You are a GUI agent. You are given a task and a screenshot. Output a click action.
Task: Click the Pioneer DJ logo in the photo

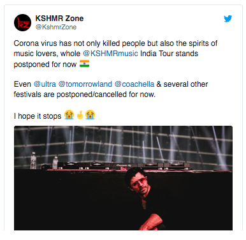pos(124,165)
